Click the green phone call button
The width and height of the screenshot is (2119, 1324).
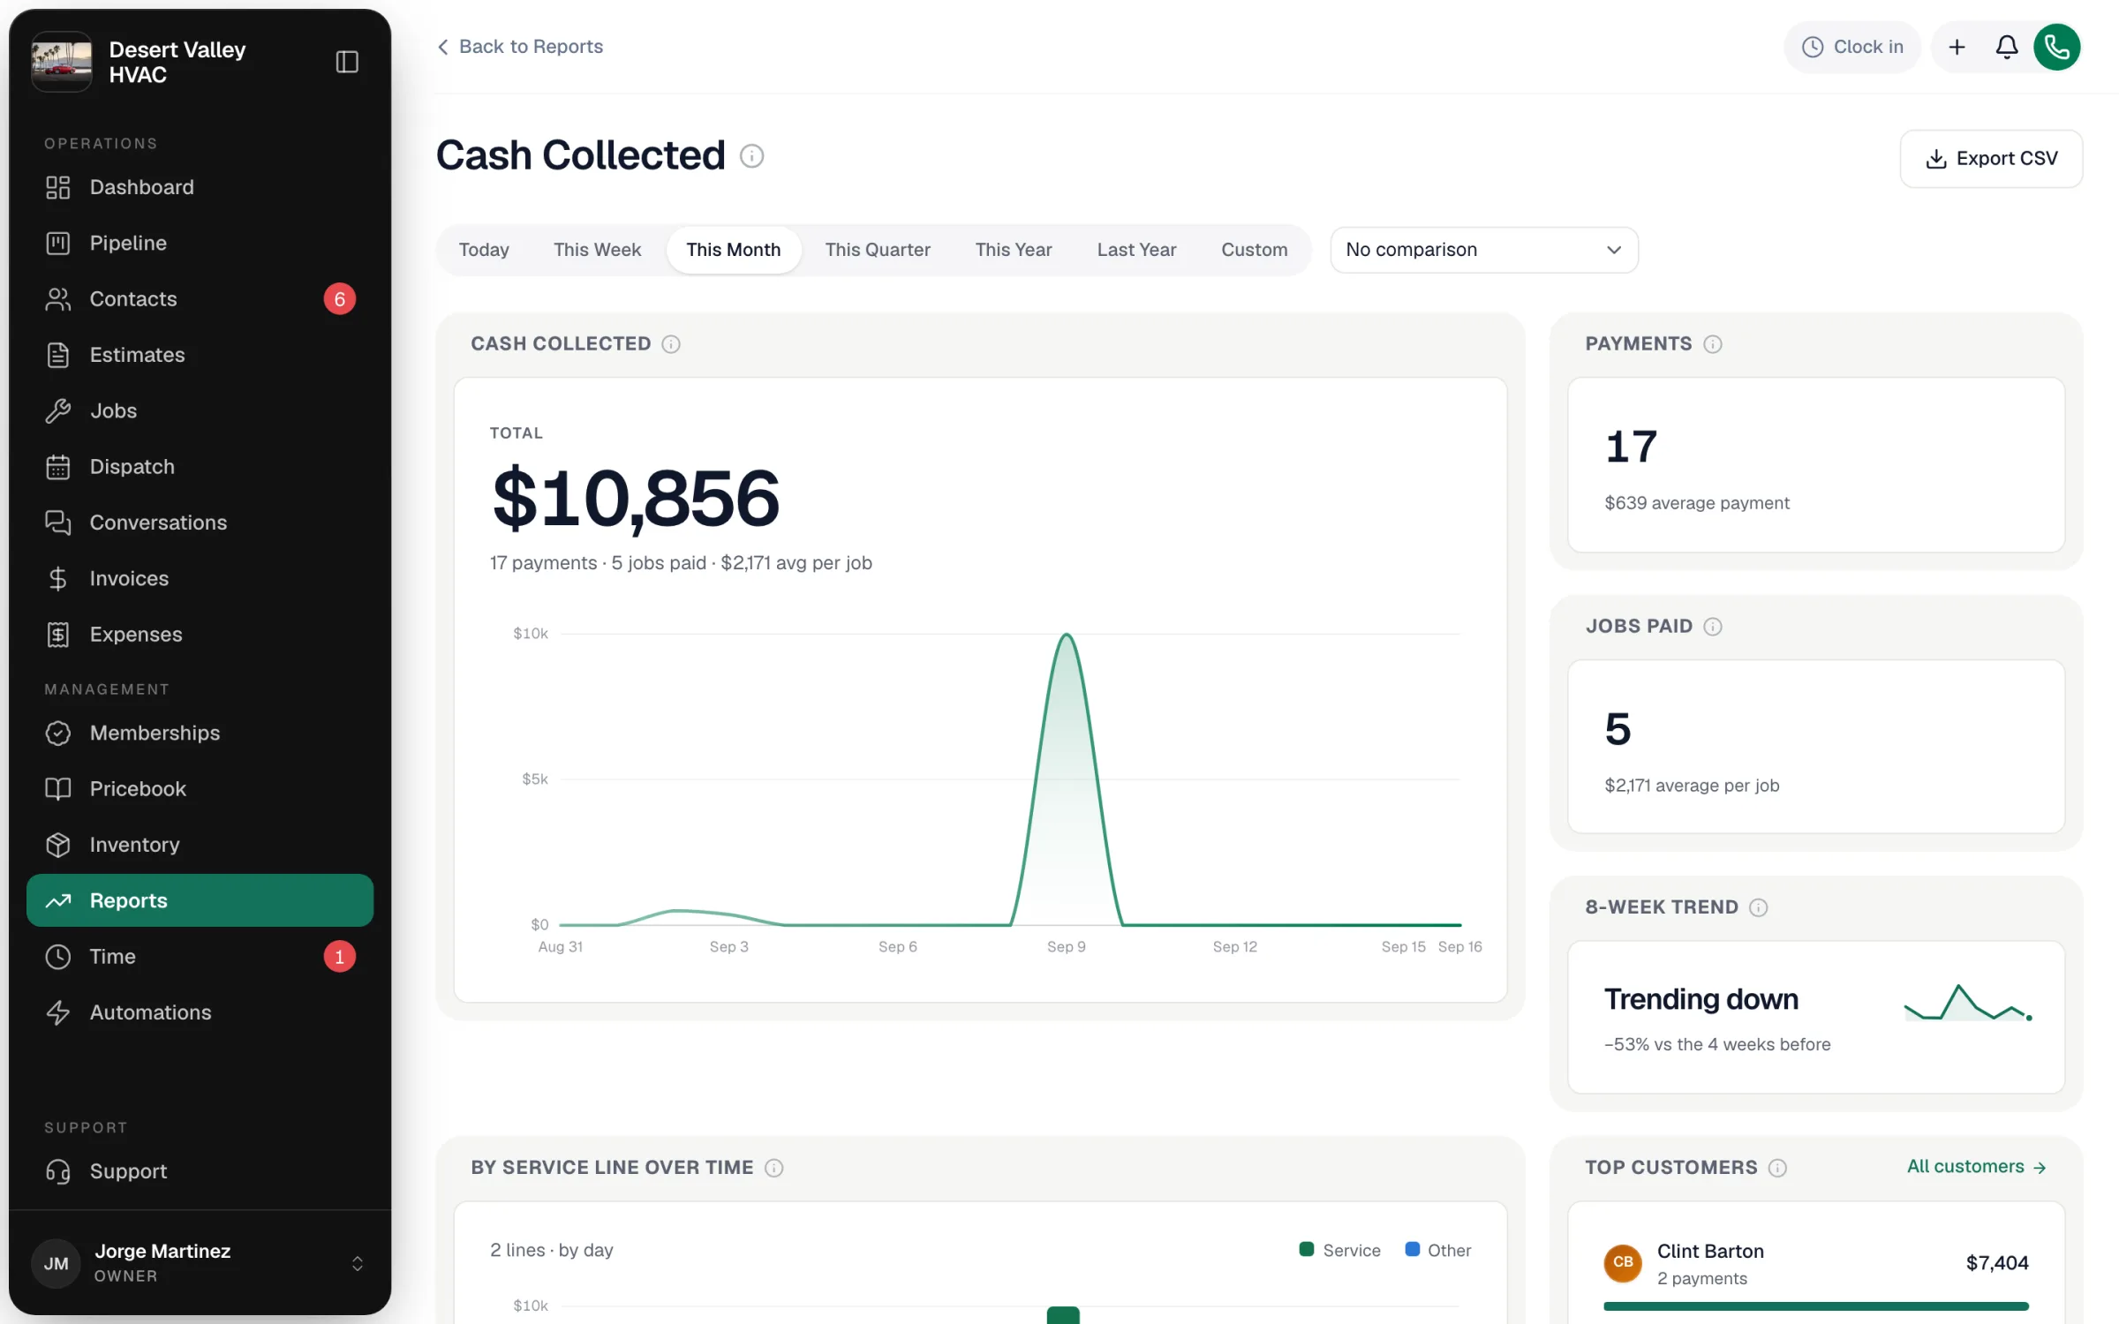click(2056, 47)
